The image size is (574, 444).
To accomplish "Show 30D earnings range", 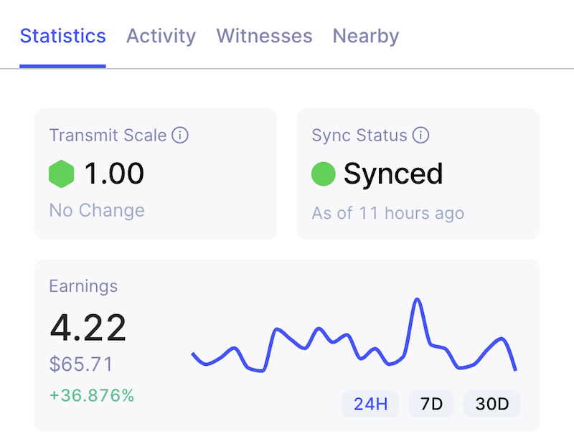I will point(491,404).
